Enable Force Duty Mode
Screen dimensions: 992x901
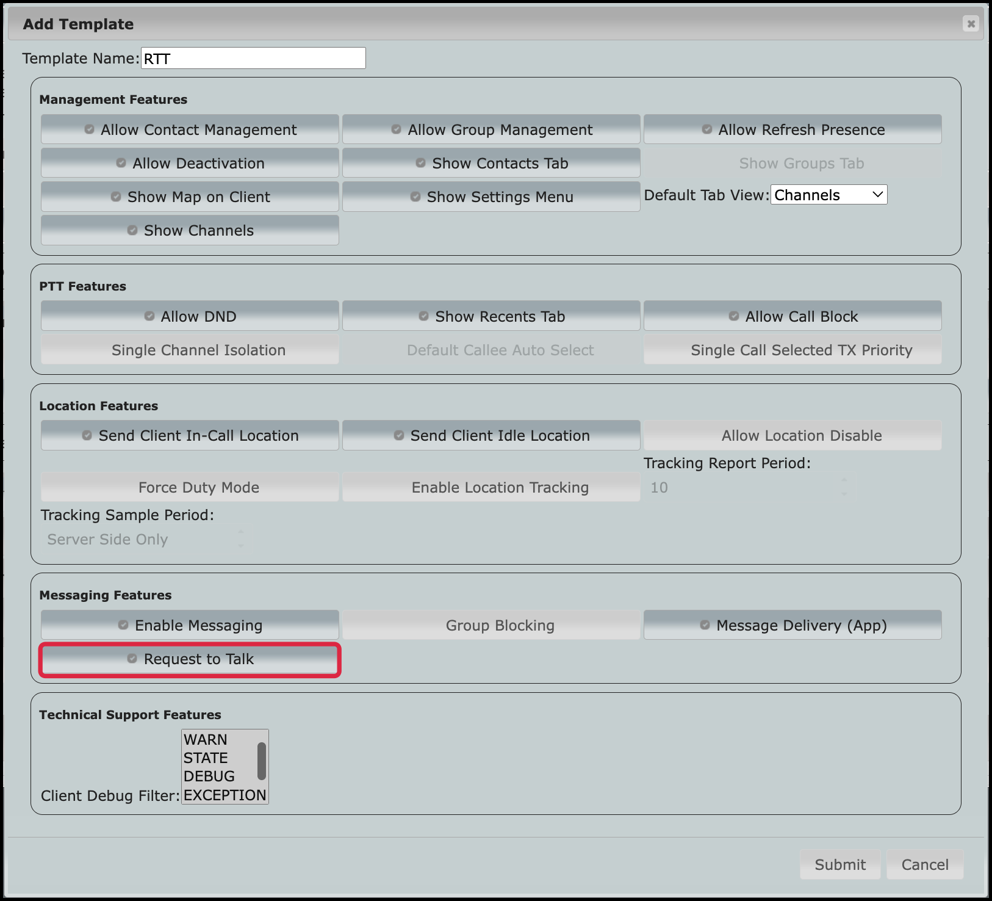coord(190,488)
